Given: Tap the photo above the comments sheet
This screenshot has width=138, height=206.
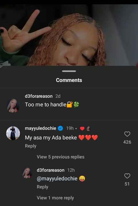Looking at the screenshot, I should point(69,35).
